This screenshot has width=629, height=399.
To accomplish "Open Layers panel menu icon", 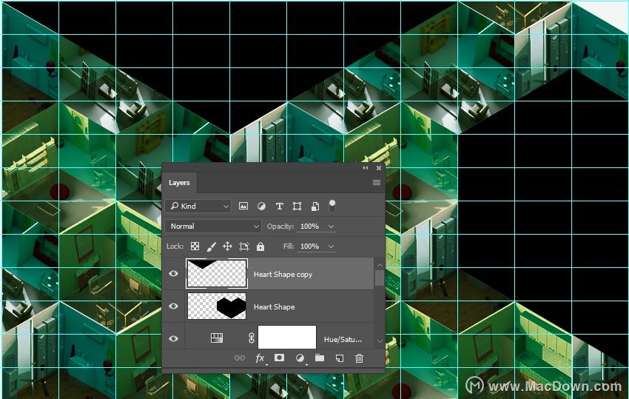I will (x=376, y=183).
